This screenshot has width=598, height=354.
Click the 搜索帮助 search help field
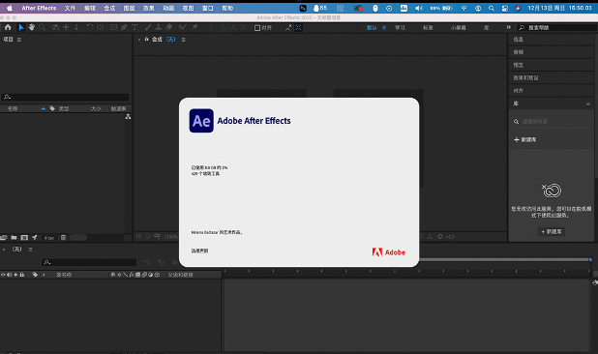tap(556, 27)
